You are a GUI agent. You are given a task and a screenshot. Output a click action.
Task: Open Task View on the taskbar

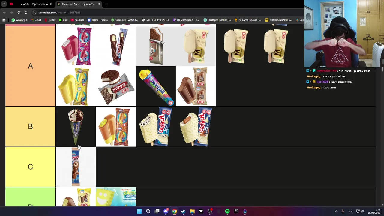pos(157,211)
